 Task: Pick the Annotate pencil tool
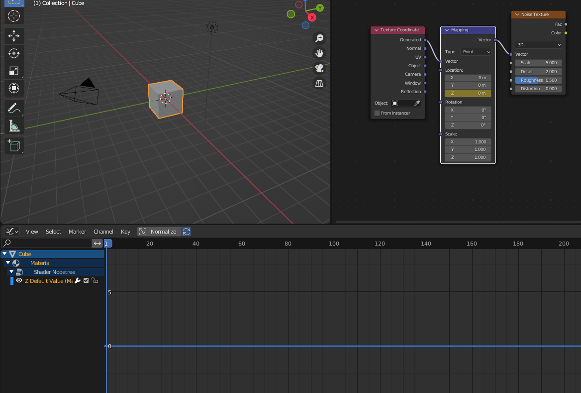(14, 108)
